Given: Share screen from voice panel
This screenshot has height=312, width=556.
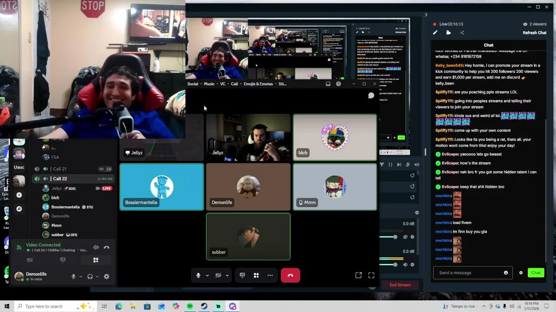Looking at the screenshot, I should point(63,260).
